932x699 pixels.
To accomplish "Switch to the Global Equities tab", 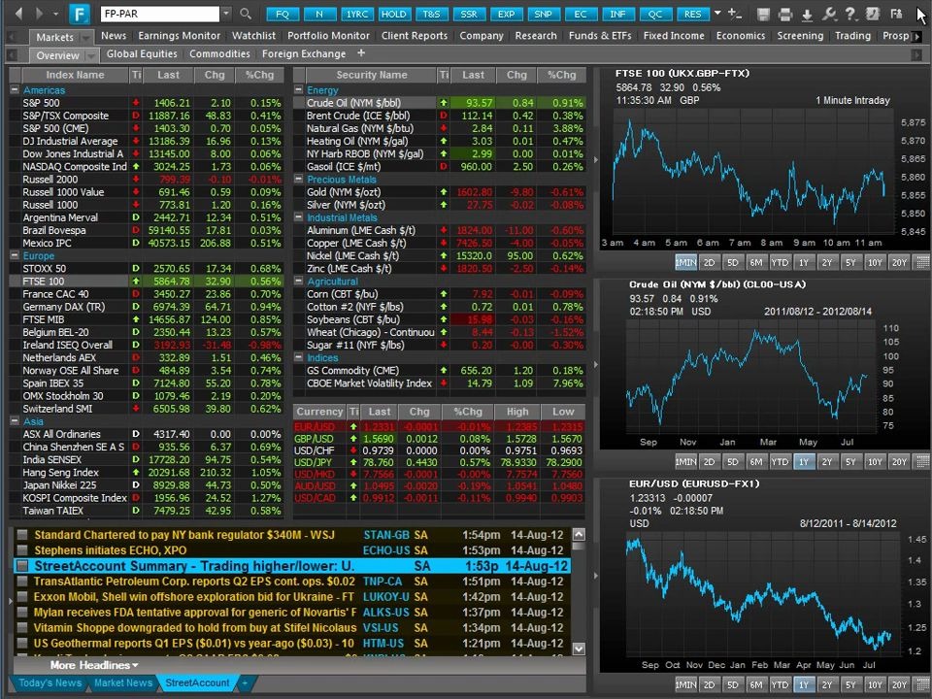I will 142,53.
